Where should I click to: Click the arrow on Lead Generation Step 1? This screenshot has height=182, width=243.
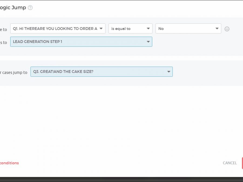[148, 42]
